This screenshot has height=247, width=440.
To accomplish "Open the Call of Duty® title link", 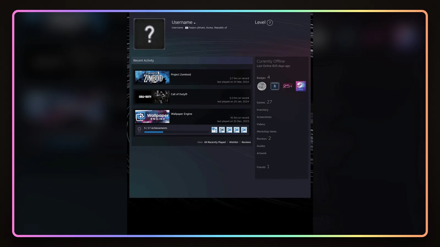I will pos(179,94).
